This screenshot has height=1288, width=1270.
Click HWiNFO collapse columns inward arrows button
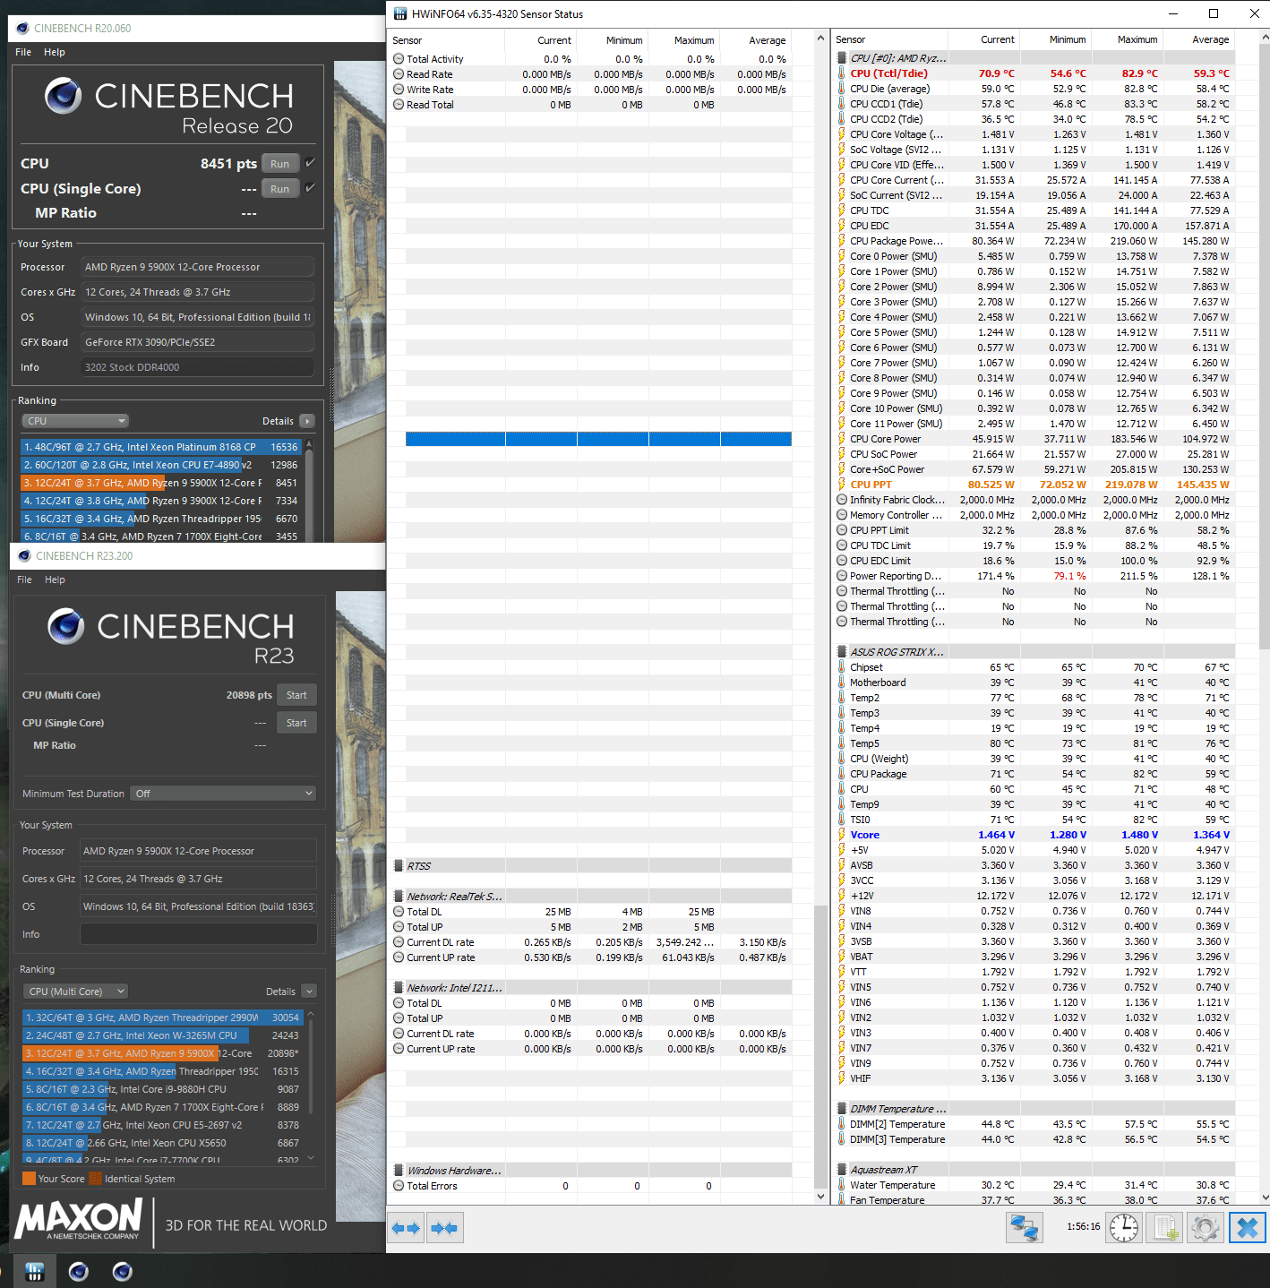click(444, 1228)
